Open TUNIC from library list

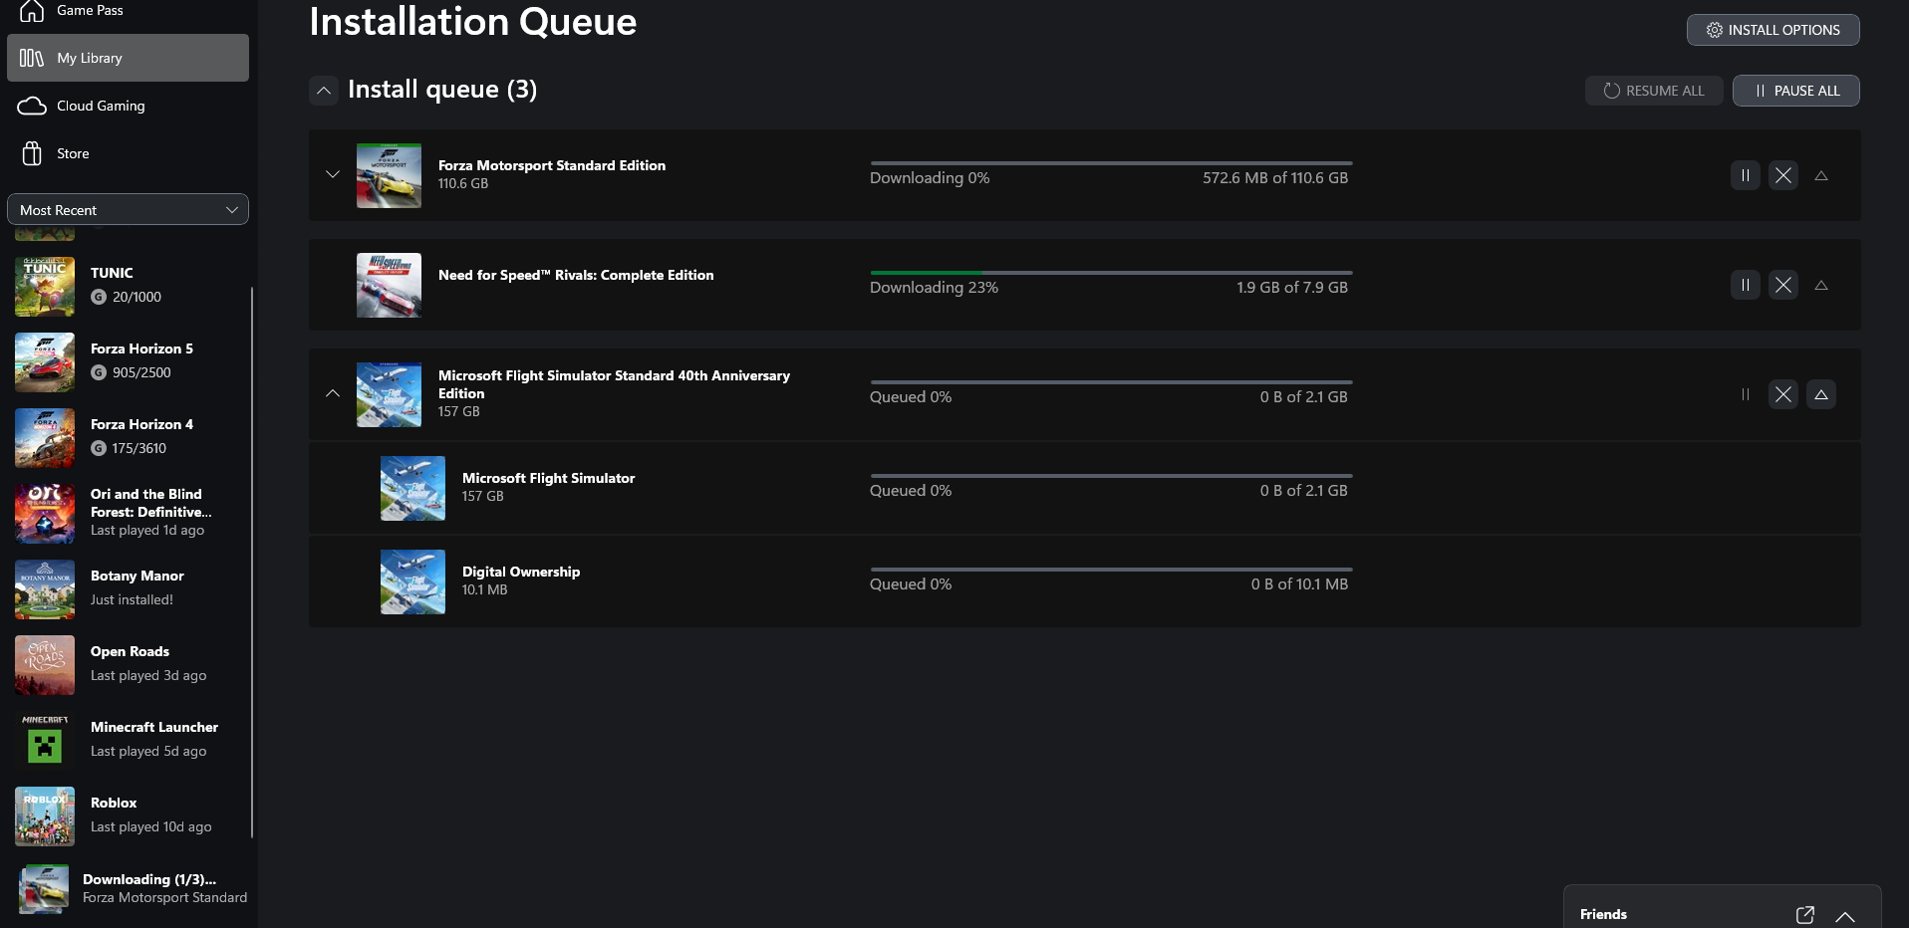click(128, 286)
